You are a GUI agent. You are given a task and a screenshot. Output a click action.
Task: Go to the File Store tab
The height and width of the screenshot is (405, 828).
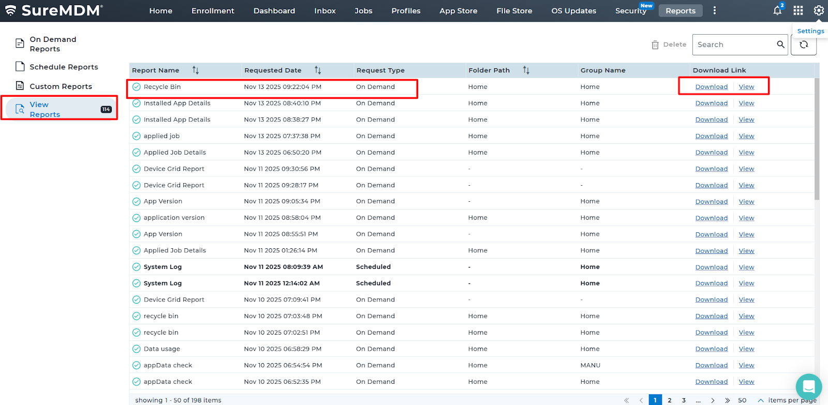coord(514,11)
